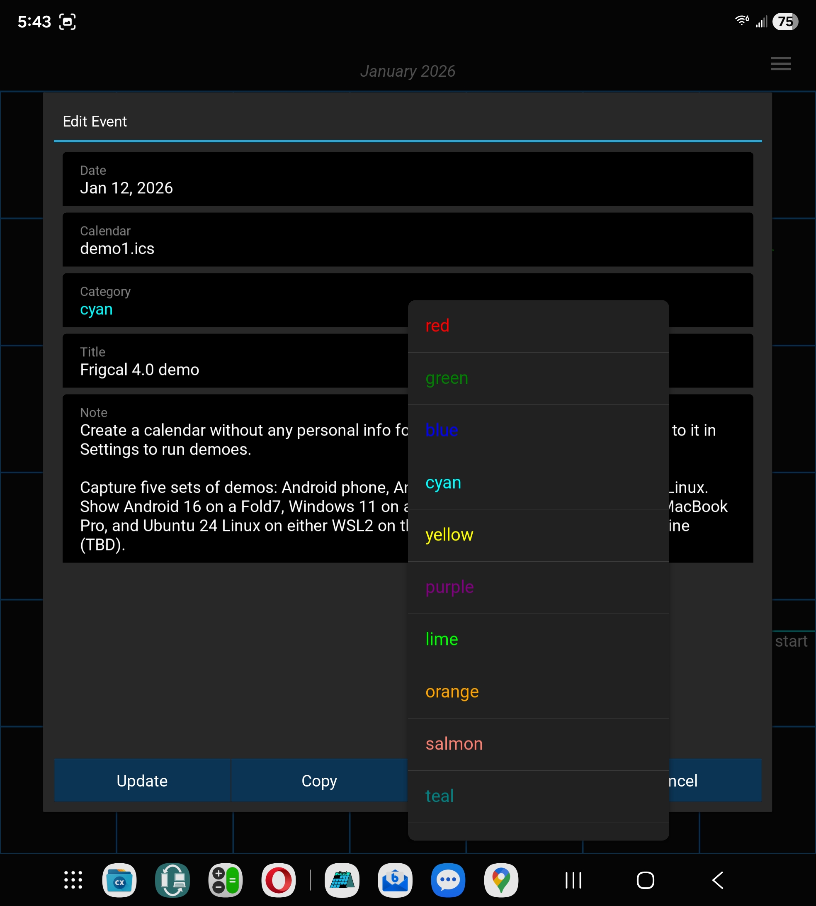Screen dimensions: 816x906
Task: Tap the Android back navigation button
Action: pyautogui.click(x=717, y=880)
